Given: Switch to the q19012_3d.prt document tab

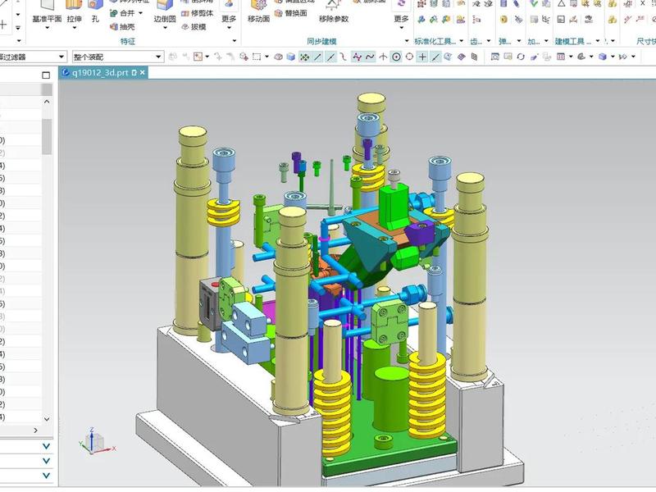Looking at the screenshot, I should (99, 73).
